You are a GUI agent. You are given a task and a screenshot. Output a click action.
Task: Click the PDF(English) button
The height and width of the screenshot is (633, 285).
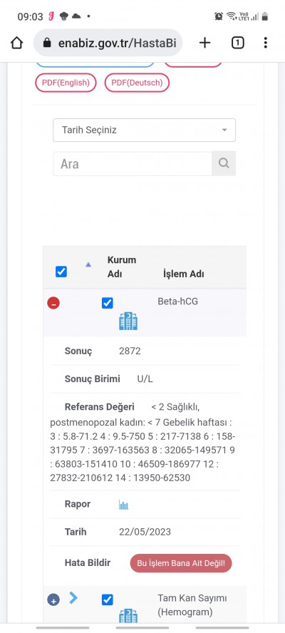(66, 83)
